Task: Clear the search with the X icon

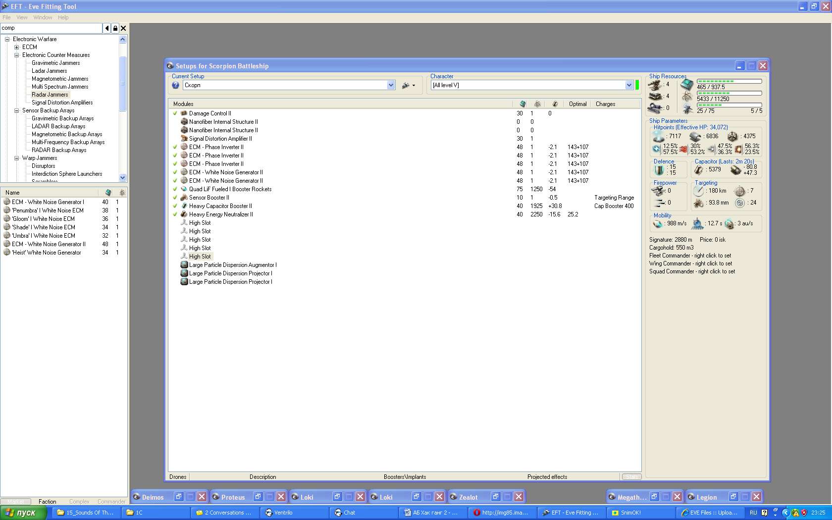Action: pos(123,28)
